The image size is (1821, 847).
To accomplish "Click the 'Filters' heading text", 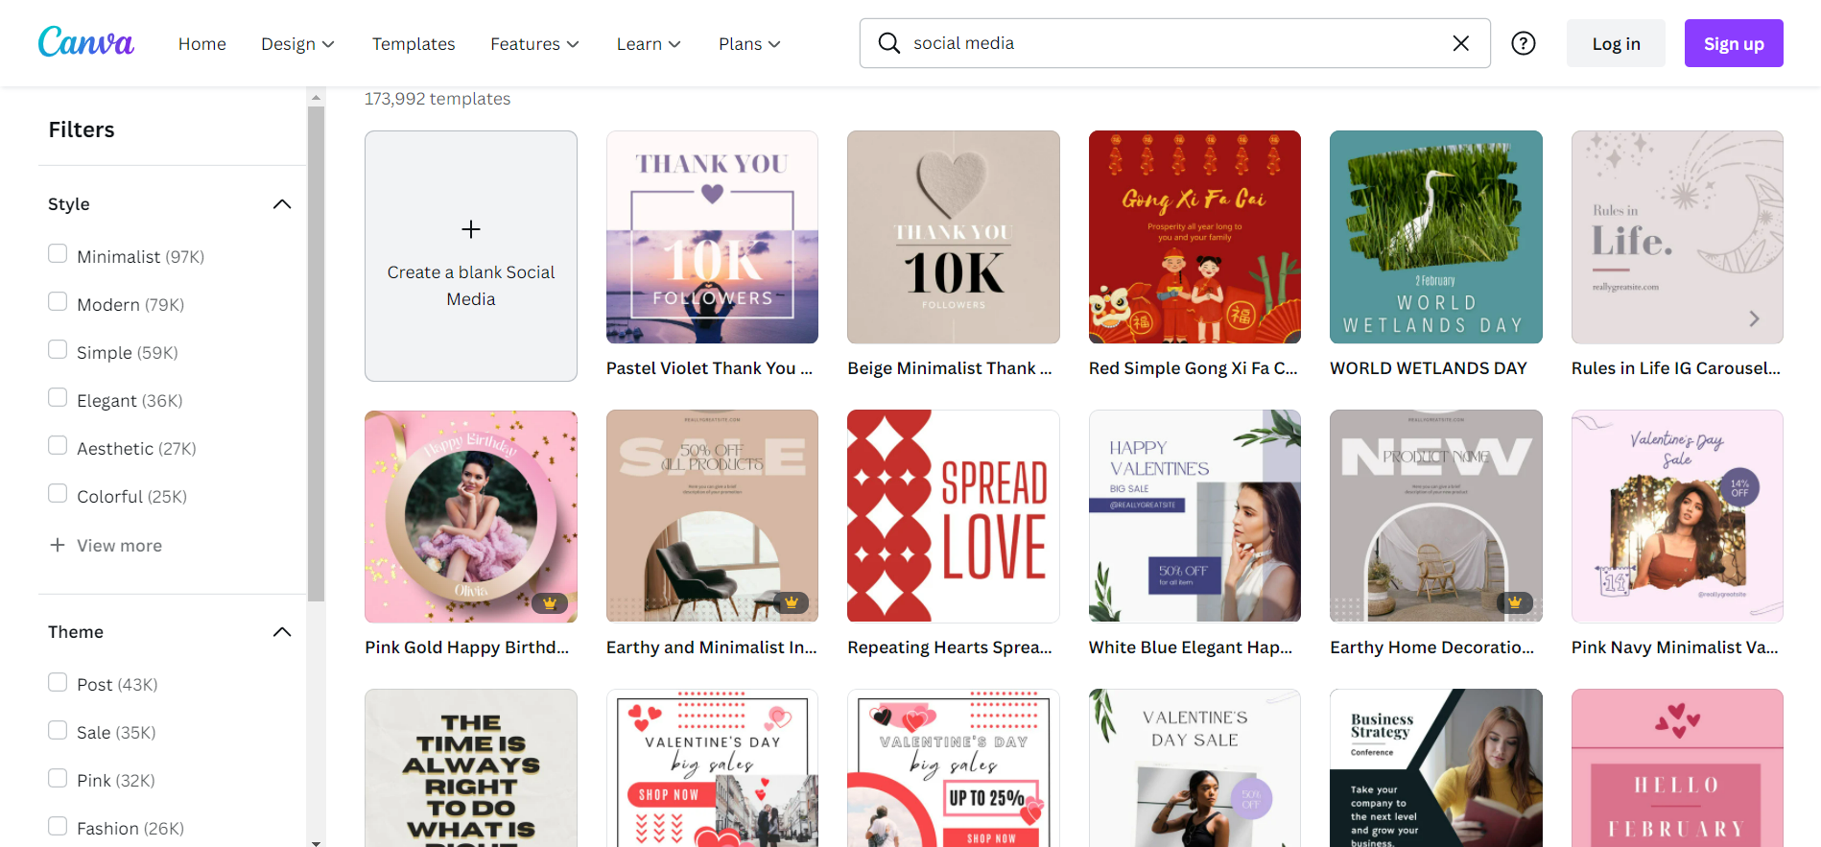I will [x=82, y=129].
